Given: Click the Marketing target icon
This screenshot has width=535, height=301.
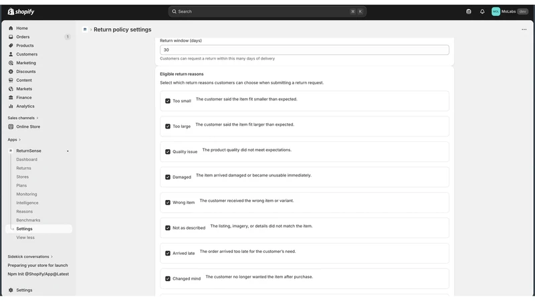Looking at the screenshot, I should (11, 63).
